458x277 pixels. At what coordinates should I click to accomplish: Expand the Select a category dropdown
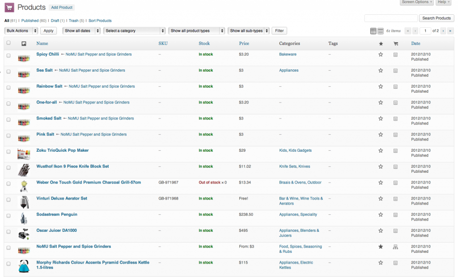134,31
